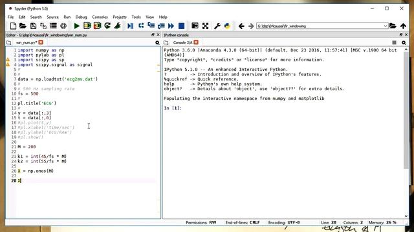
Task: Open the File menu
Action: click(10, 17)
